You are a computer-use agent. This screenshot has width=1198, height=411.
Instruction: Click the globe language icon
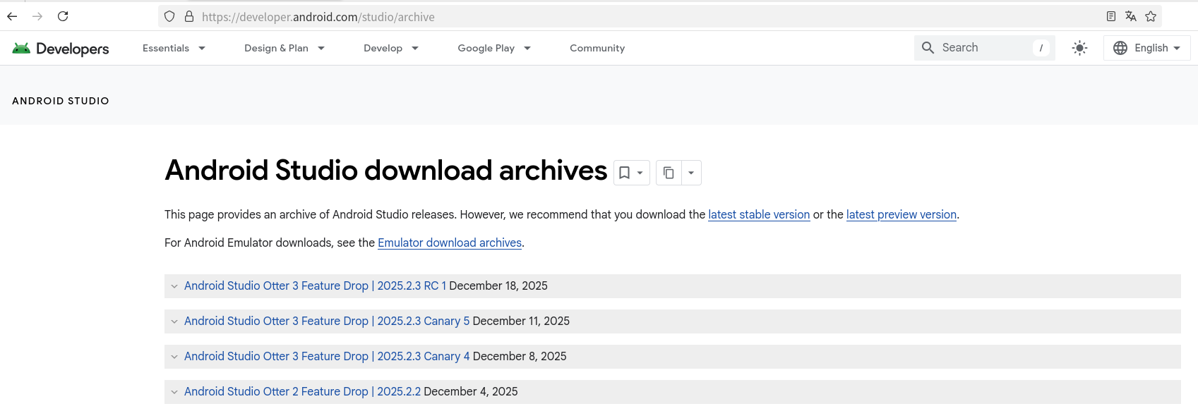[x=1120, y=48]
